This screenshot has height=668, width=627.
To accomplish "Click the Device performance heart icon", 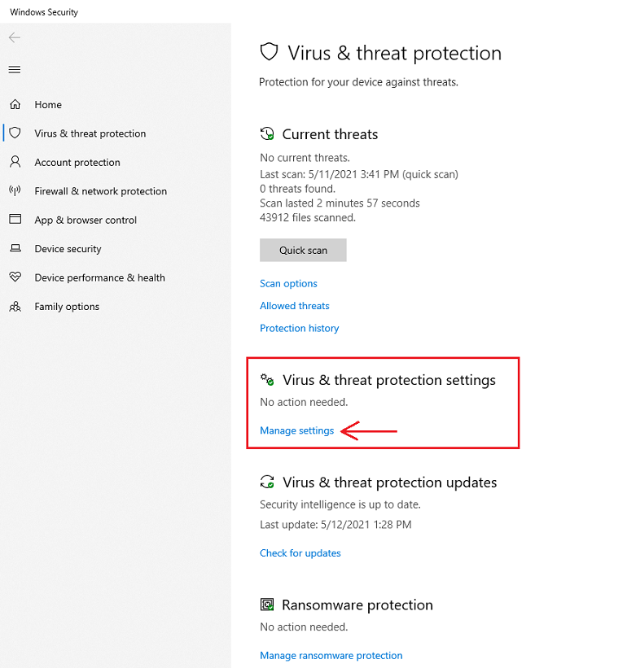I will [x=15, y=277].
